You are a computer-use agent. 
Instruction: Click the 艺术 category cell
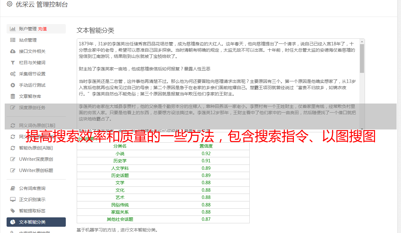coord(120,197)
